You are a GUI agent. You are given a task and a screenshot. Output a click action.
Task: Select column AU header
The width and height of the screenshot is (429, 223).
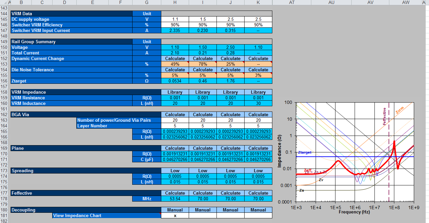coord(331,2)
